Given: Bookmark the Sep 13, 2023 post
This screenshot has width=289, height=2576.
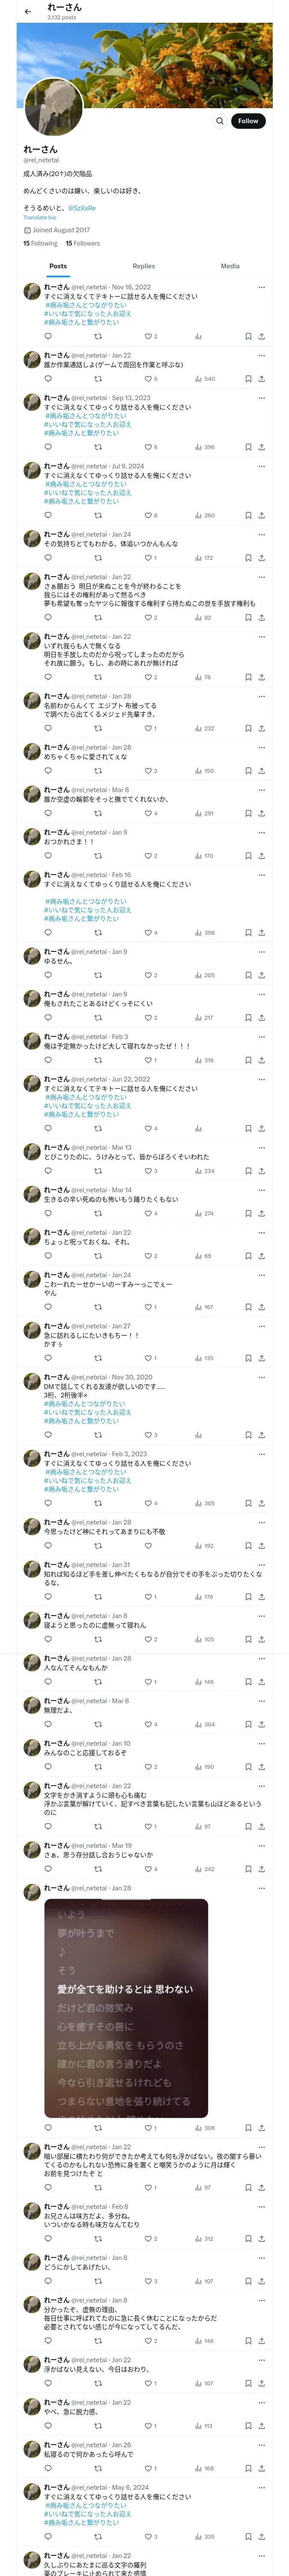Looking at the screenshot, I should (x=247, y=447).
